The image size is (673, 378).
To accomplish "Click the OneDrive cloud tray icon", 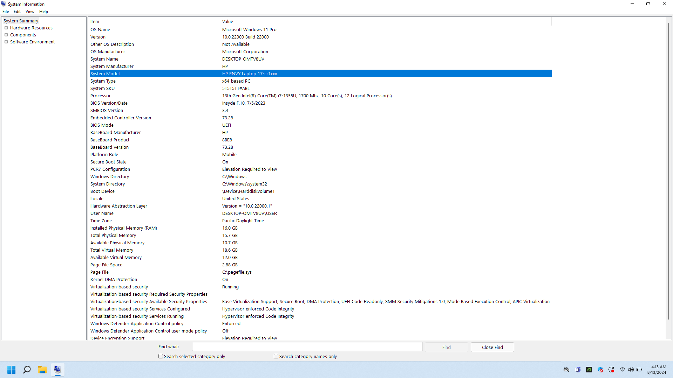I will pyautogui.click(x=566, y=370).
